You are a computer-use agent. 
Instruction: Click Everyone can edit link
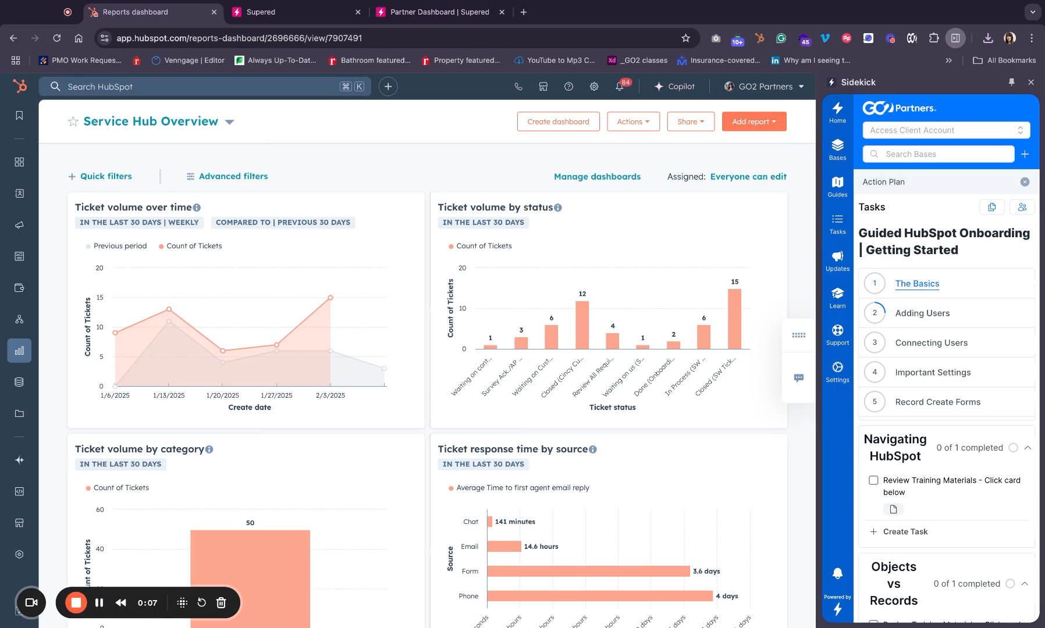pos(748,177)
